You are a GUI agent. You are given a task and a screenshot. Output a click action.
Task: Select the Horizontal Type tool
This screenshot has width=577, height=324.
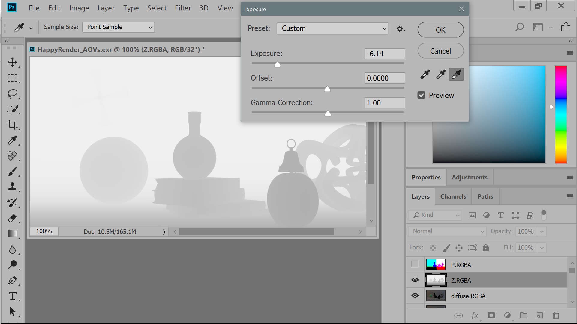click(x=12, y=296)
